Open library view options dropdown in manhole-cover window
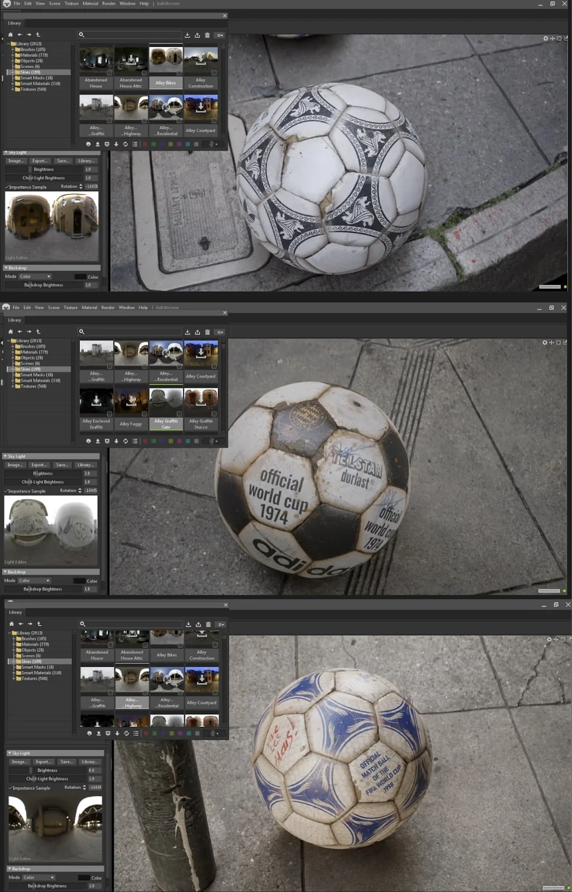 tap(220, 35)
